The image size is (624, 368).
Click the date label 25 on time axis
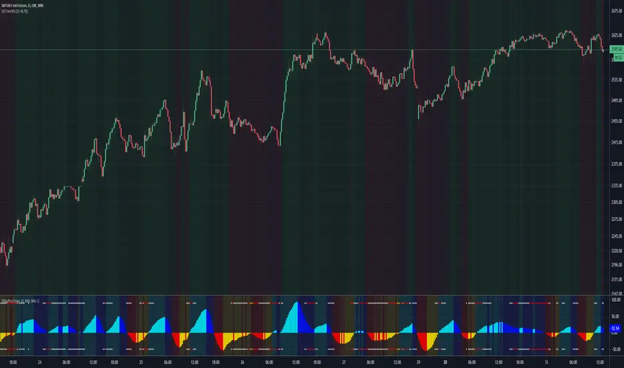tap(141, 363)
